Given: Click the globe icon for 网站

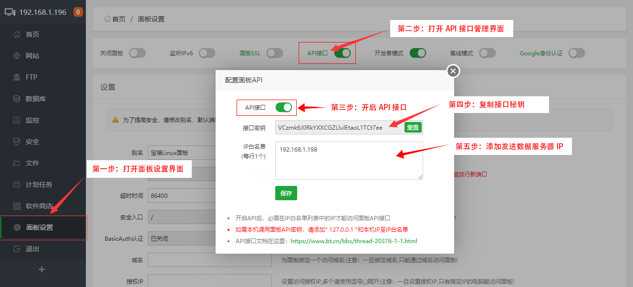Looking at the screenshot, I should click(17, 56).
